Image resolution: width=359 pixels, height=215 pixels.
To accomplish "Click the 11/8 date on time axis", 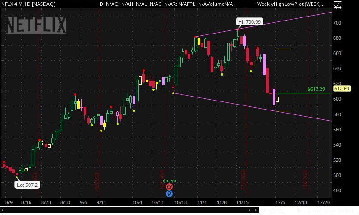I will click(222, 202).
